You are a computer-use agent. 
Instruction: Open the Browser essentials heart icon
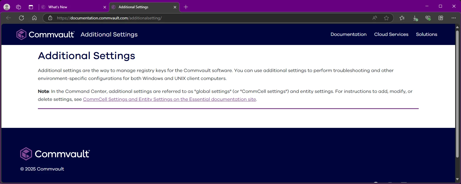tap(428, 18)
